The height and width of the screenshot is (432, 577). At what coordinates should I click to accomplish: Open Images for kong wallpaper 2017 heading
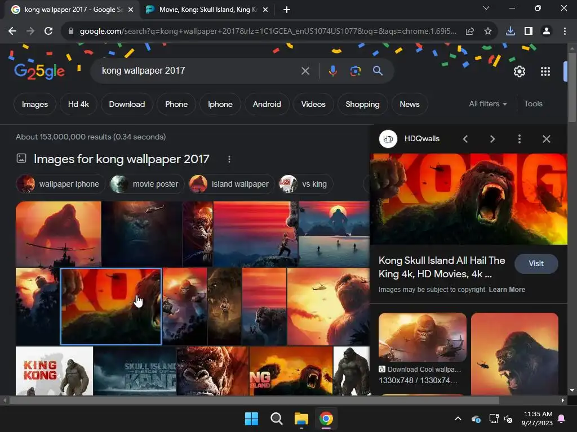[x=122, y=159]
